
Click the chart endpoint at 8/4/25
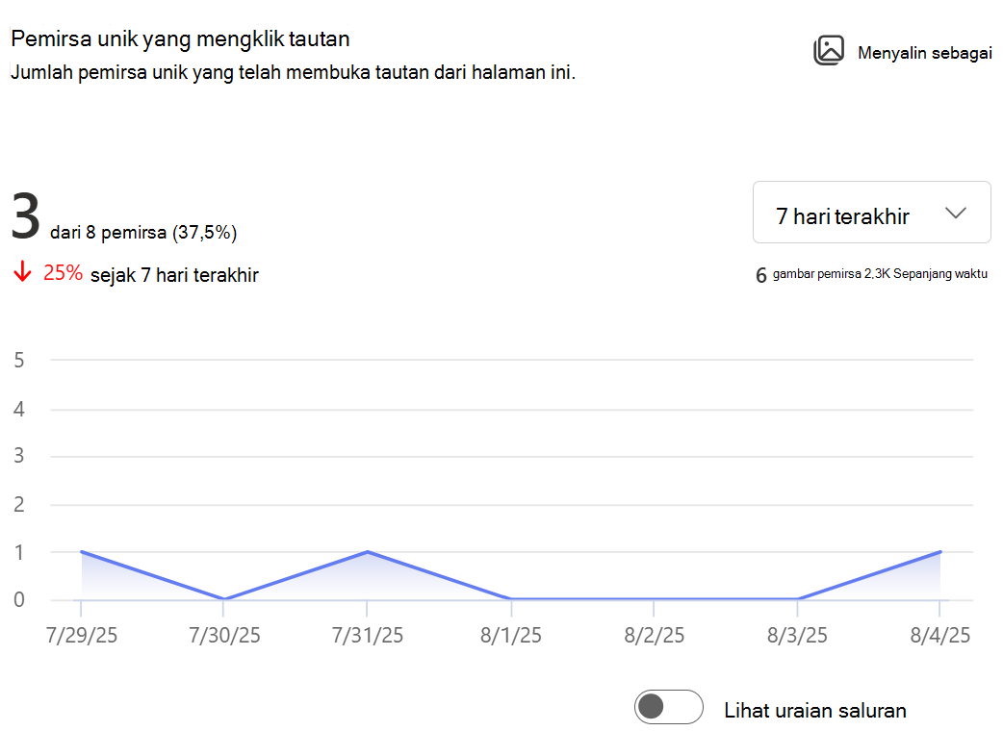tap(939, 551)
